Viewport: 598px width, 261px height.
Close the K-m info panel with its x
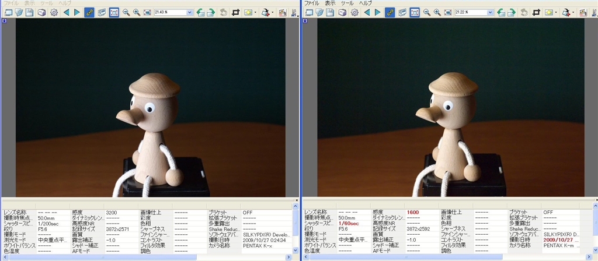coord(596,200)
